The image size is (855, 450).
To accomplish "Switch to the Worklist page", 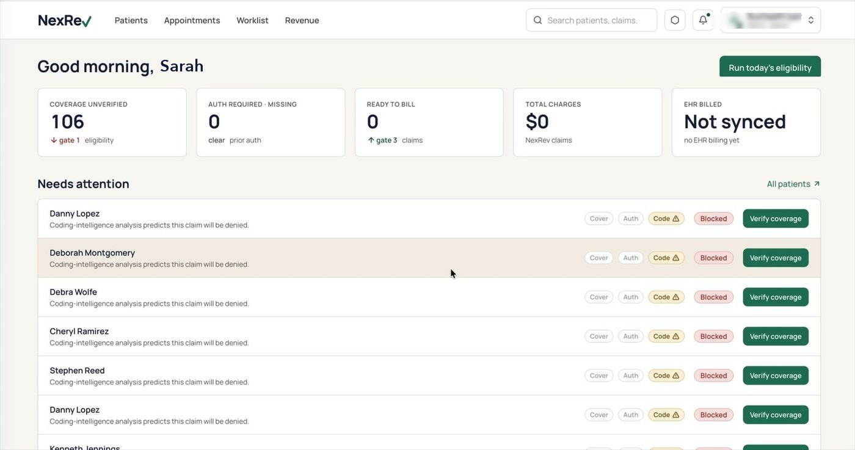I will (x=252, y=20).
